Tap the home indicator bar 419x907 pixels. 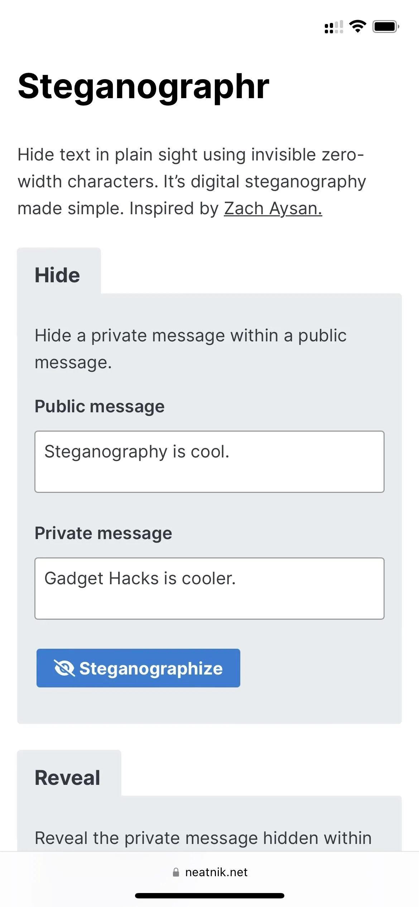tap(209, 896)
